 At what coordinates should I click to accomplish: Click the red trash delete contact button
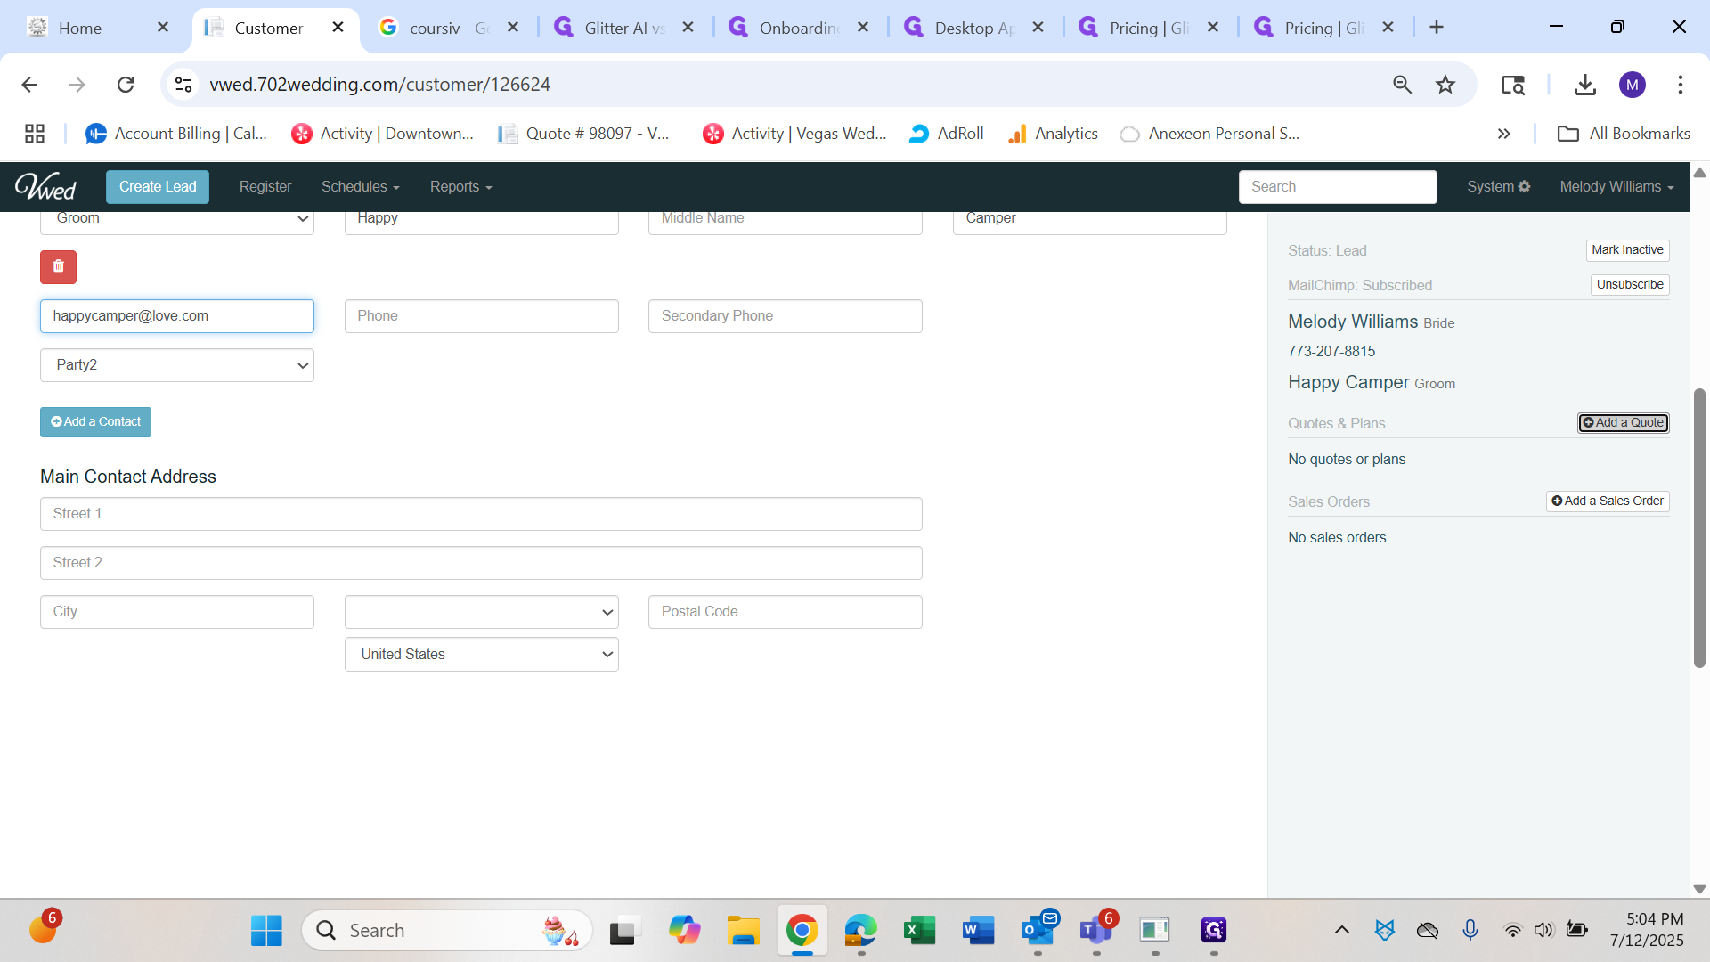coord(58,266)
